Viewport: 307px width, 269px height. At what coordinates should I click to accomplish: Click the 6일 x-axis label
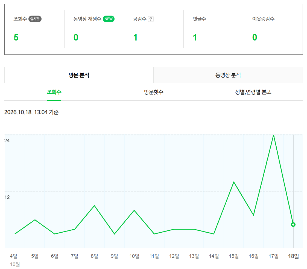point(55,256)
